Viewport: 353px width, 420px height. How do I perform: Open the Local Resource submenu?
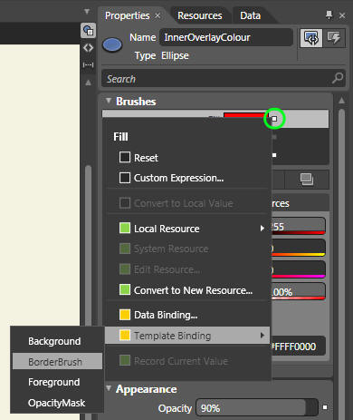(187, 229)
